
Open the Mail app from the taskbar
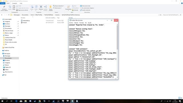click(21, 101)
